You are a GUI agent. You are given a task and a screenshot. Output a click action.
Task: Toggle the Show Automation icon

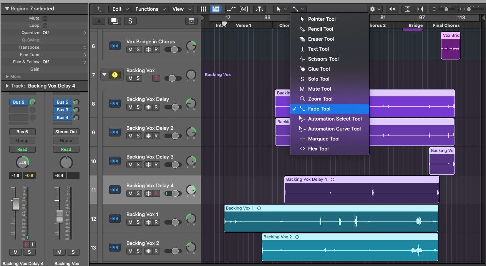point(231,9)
